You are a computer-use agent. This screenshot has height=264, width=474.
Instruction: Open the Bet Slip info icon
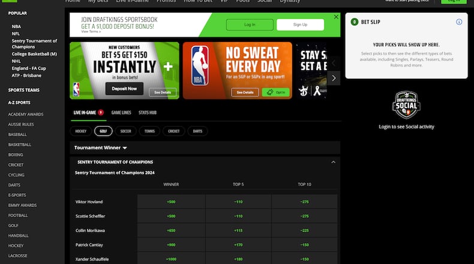[459, 22]
